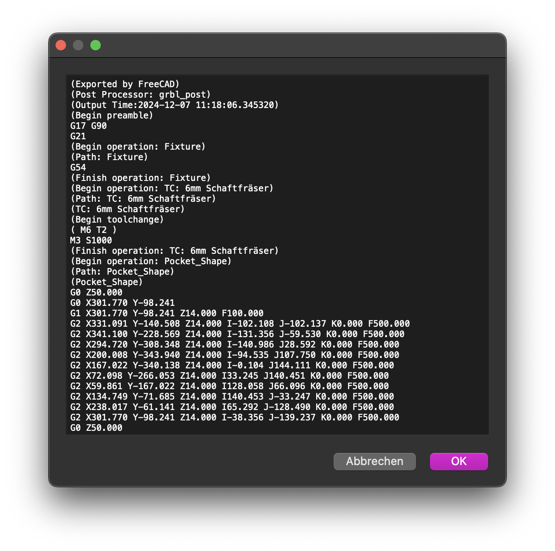Place cursor in '(Exported by FreeCAD)' line
This screenshot has height=551, width=555.
pyautogui.click(x=125, y=84)
